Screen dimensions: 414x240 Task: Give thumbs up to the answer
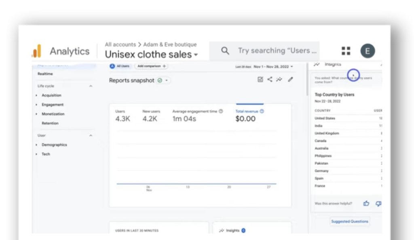[x=366, y=204]
